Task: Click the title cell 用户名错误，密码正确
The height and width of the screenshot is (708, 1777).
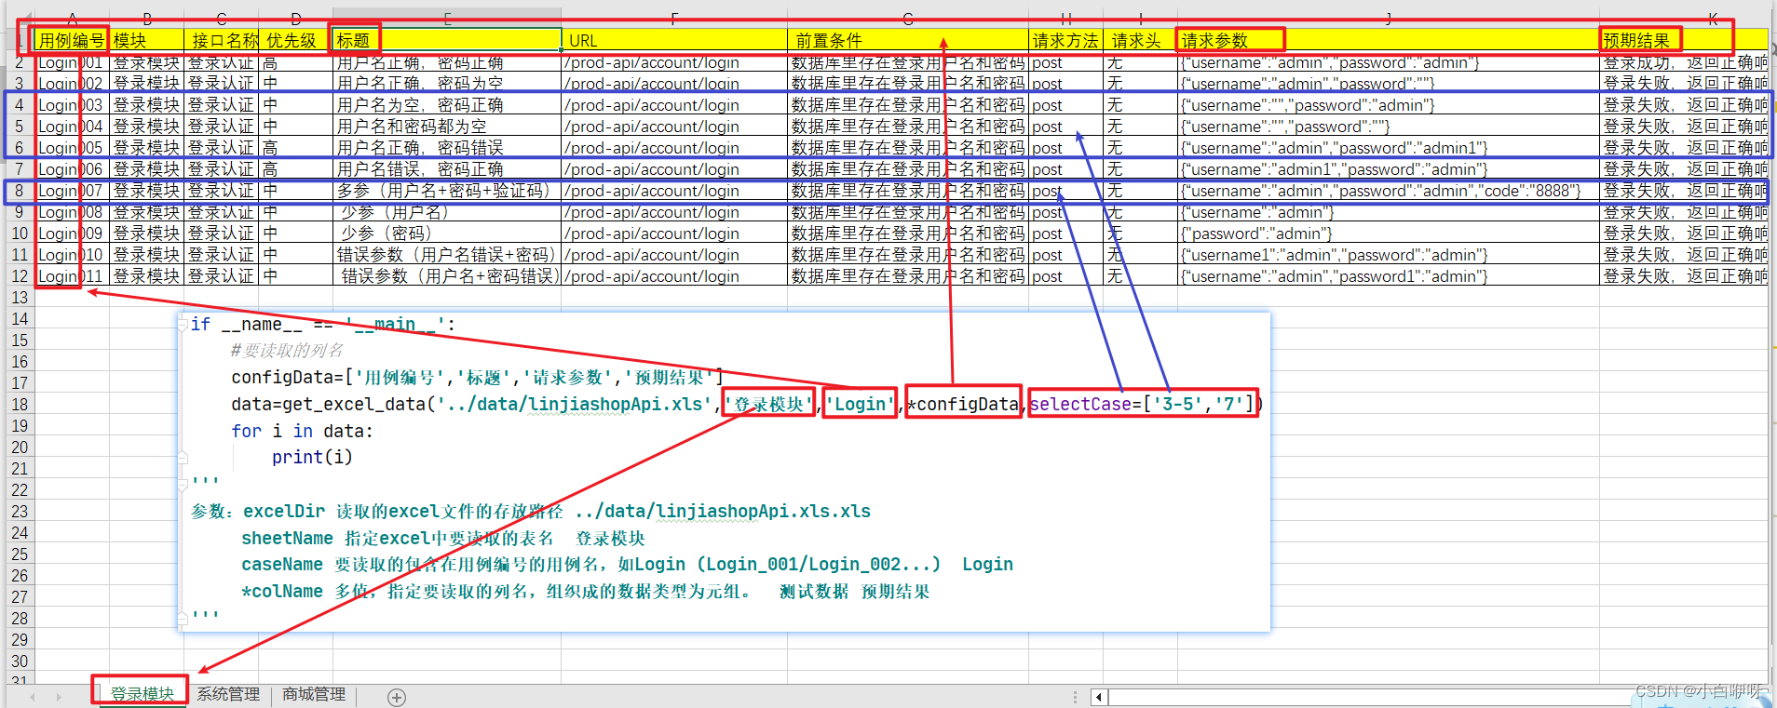Action: [447, 169]
